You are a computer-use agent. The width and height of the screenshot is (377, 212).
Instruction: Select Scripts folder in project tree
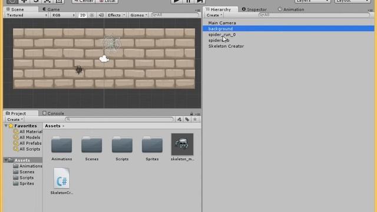pos(24,177)
